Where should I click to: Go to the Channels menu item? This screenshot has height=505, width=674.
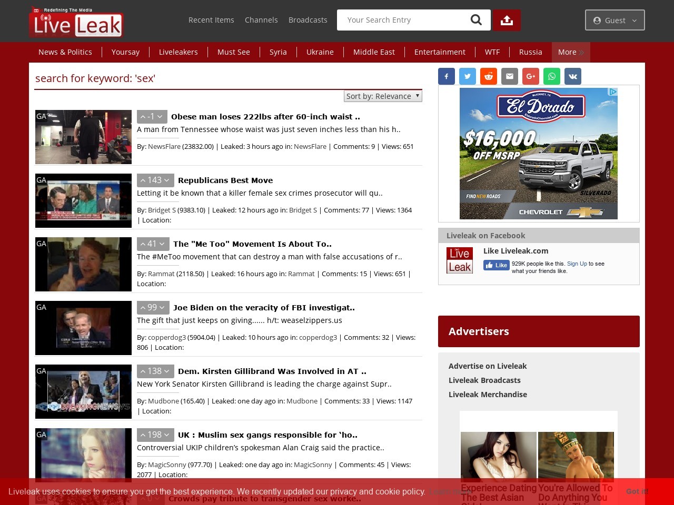click(x=261, y=20)
